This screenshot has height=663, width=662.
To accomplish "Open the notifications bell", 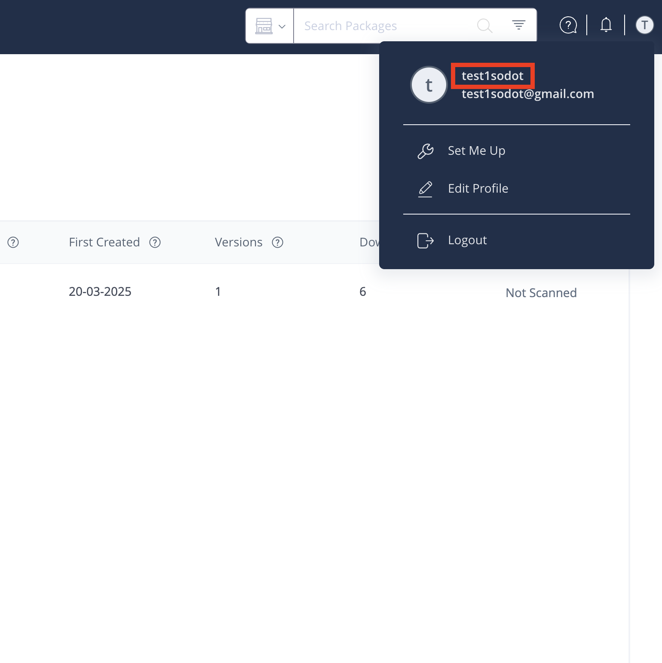I will [x=606, y=25].
